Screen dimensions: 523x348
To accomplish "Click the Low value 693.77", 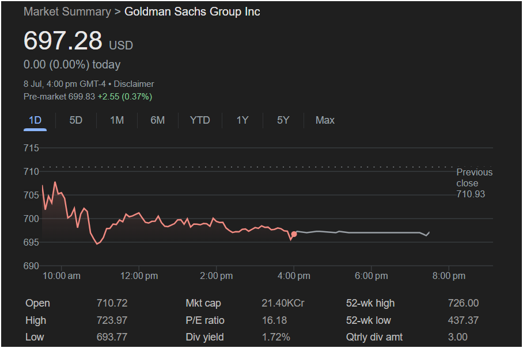I will (x=112, y=337).
